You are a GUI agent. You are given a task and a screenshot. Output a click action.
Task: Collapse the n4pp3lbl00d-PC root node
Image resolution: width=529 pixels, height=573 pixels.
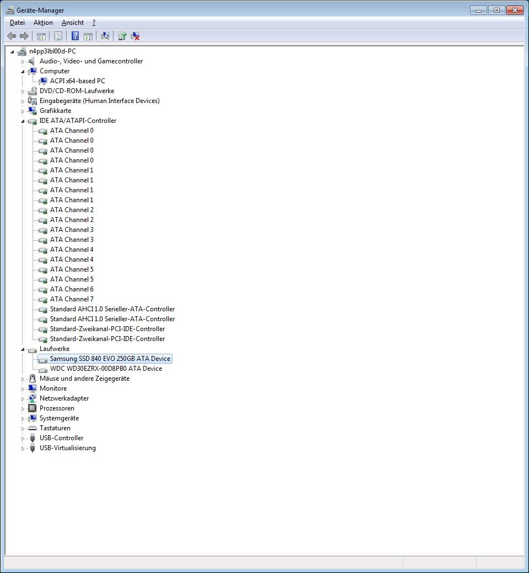tap(12, 52)
